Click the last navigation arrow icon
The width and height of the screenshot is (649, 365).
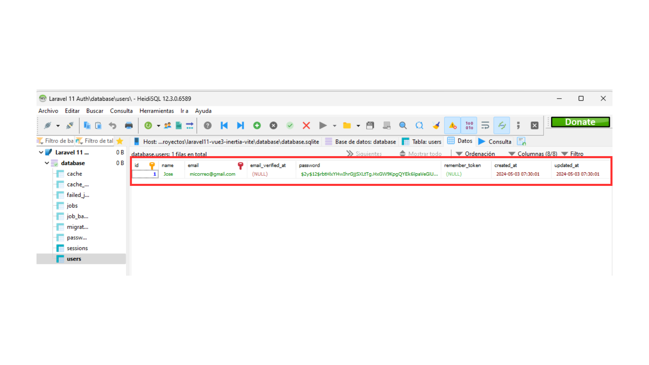click(x=240, y=125)
